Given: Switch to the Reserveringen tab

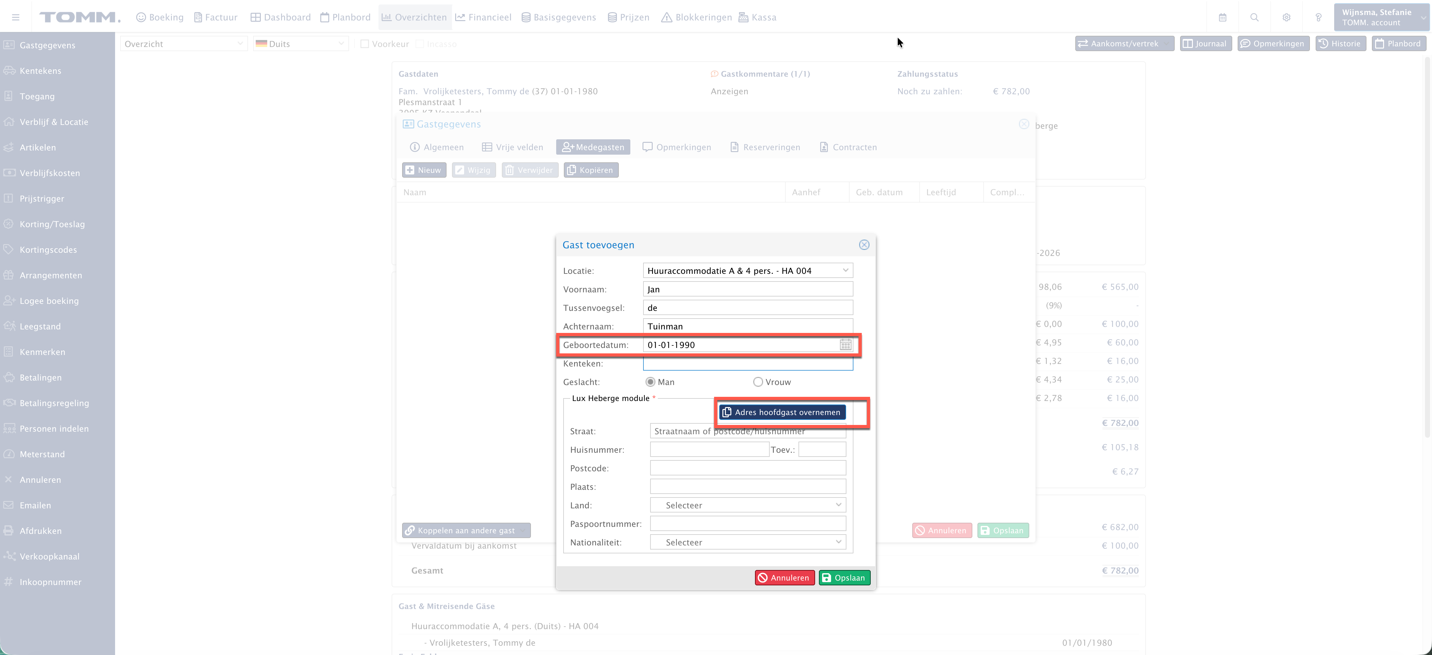Looking at the screenshot, I should (x=765, y=147).
